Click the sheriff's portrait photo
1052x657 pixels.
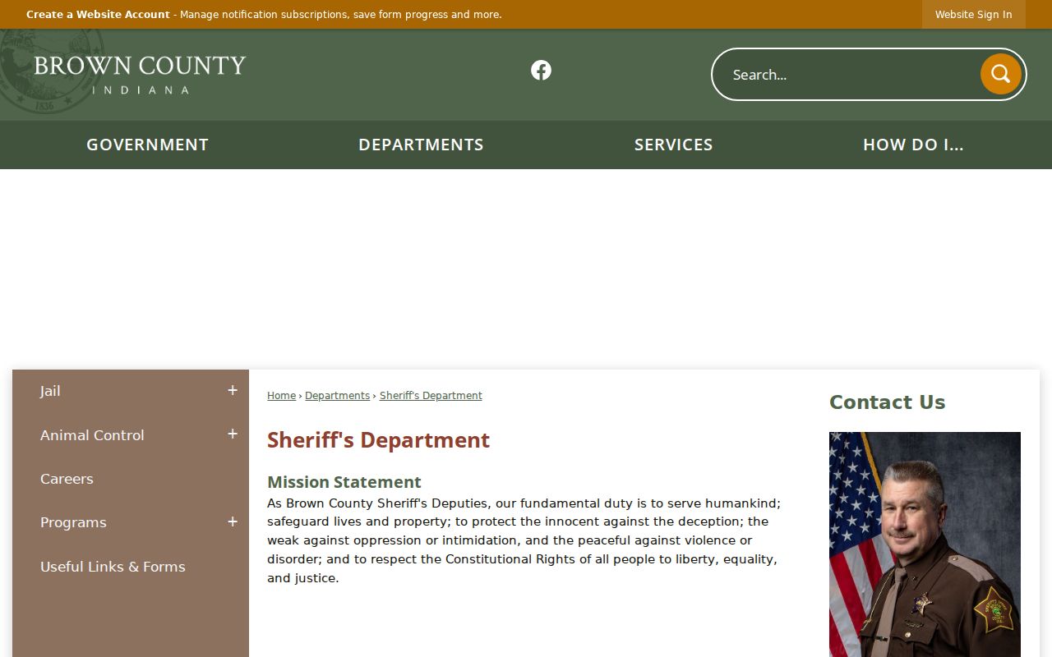(925, 544)
